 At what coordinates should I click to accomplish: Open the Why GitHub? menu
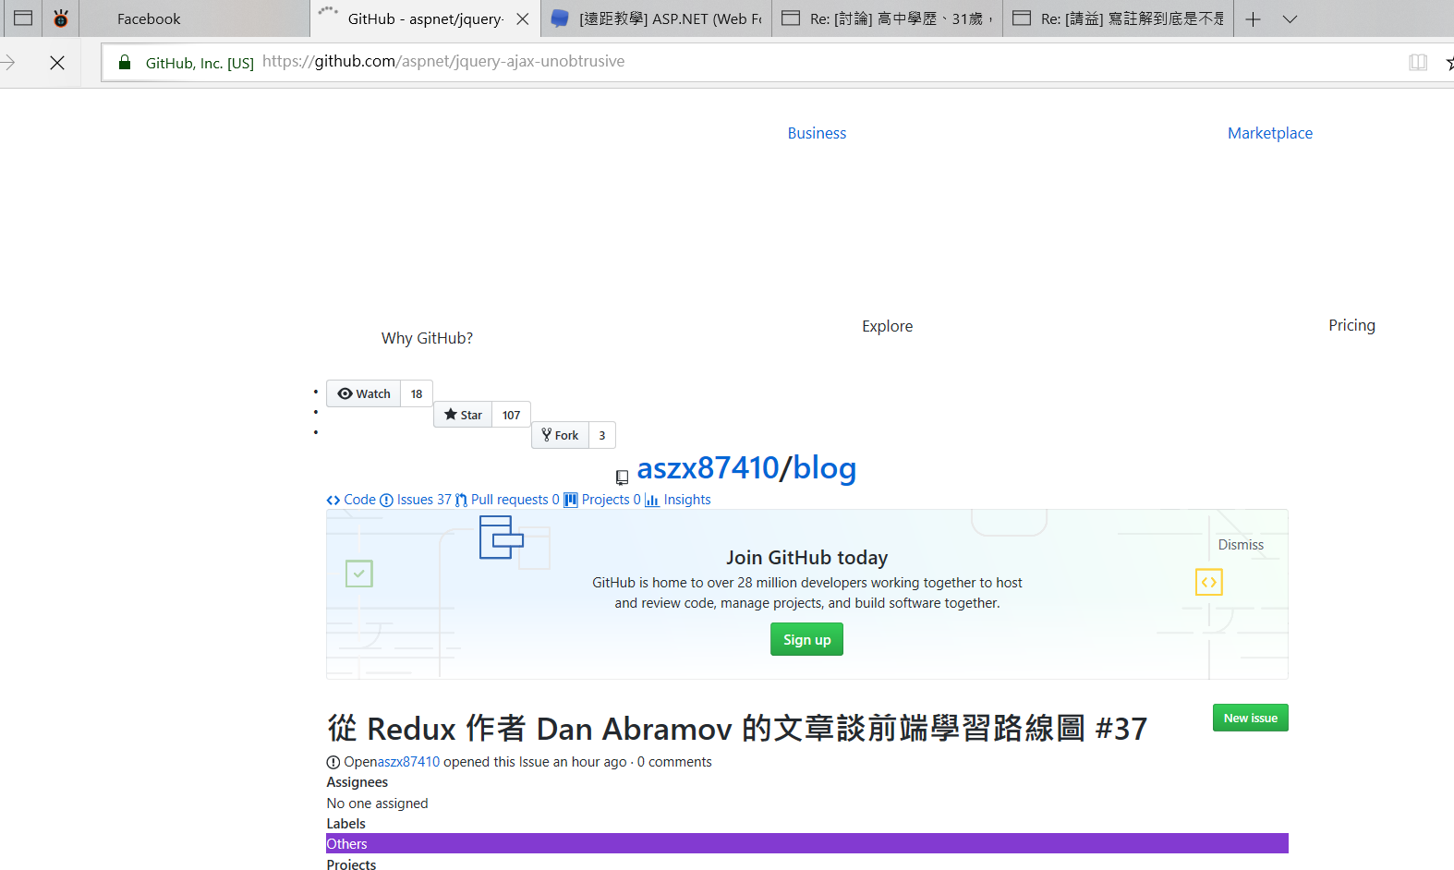pos(427,338)
